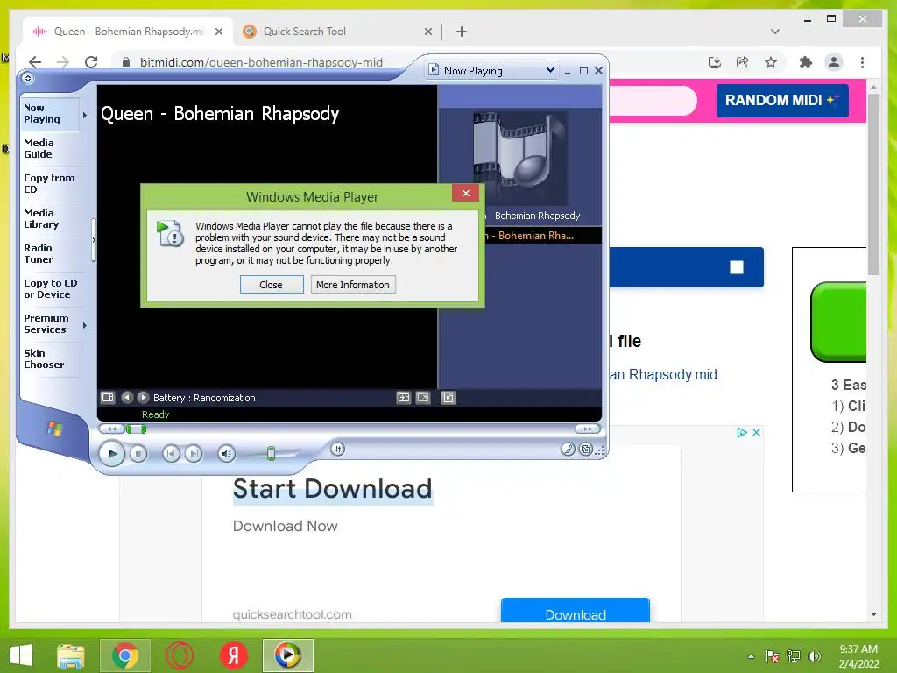Open the Copy to CD or Device tab
This screenshot has height=673, width=897.
point(50,288)
